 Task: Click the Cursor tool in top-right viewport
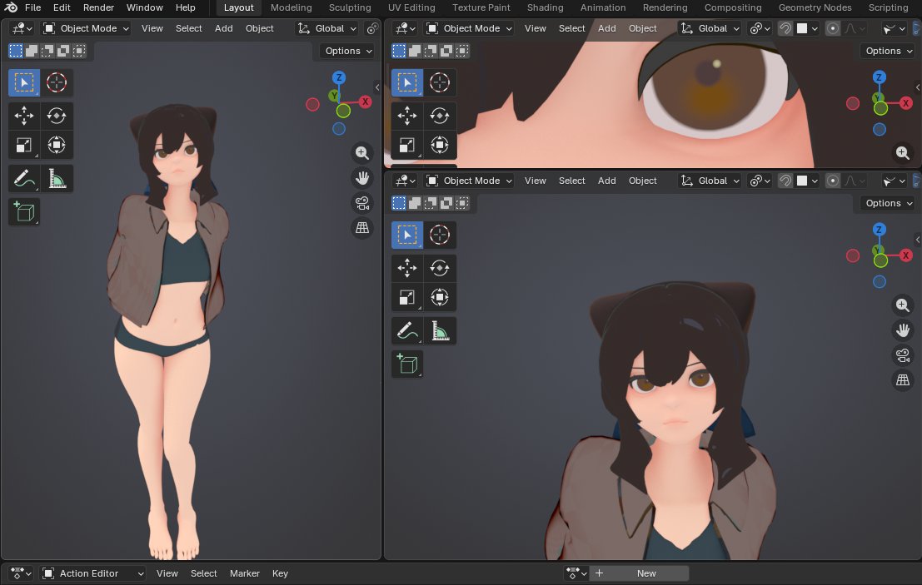pyautogui.click(x=439, y=83)
